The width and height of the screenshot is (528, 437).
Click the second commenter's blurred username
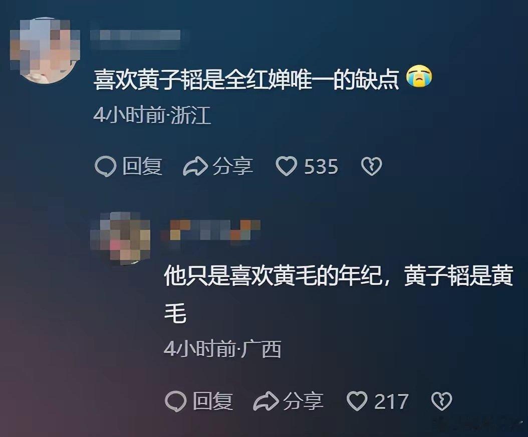211,230
